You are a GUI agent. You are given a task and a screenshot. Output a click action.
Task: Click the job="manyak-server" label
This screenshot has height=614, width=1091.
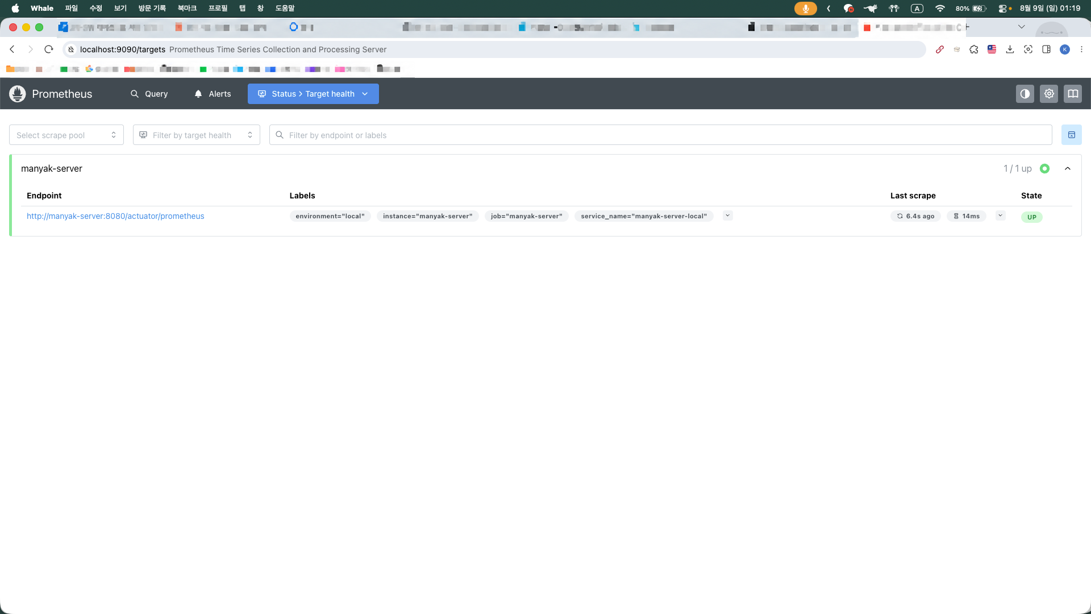coord(527,216)
